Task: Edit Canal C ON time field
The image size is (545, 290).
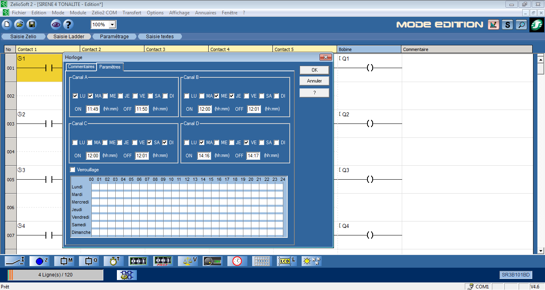Action: 93,156
